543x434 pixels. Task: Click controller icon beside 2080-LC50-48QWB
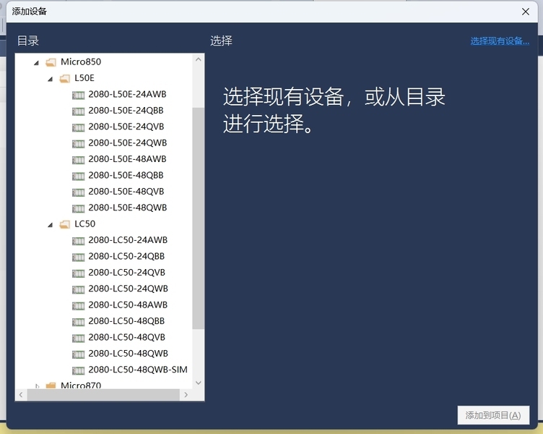pos(78,354)
